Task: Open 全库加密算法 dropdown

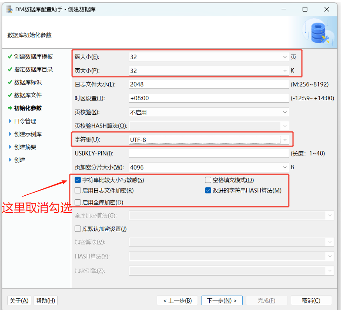Action: tap(231, 216)
